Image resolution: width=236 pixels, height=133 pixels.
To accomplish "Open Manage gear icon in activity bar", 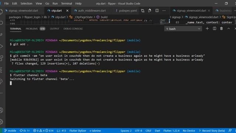I will [x=1, y=122].
